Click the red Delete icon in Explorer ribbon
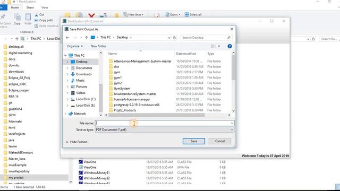The width and height of the screenshot is (340, 191). coord(91,15)
